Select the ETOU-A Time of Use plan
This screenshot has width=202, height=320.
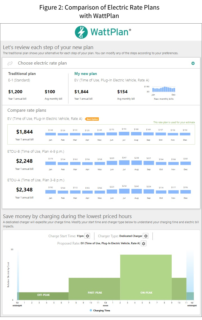pos(36,180)
